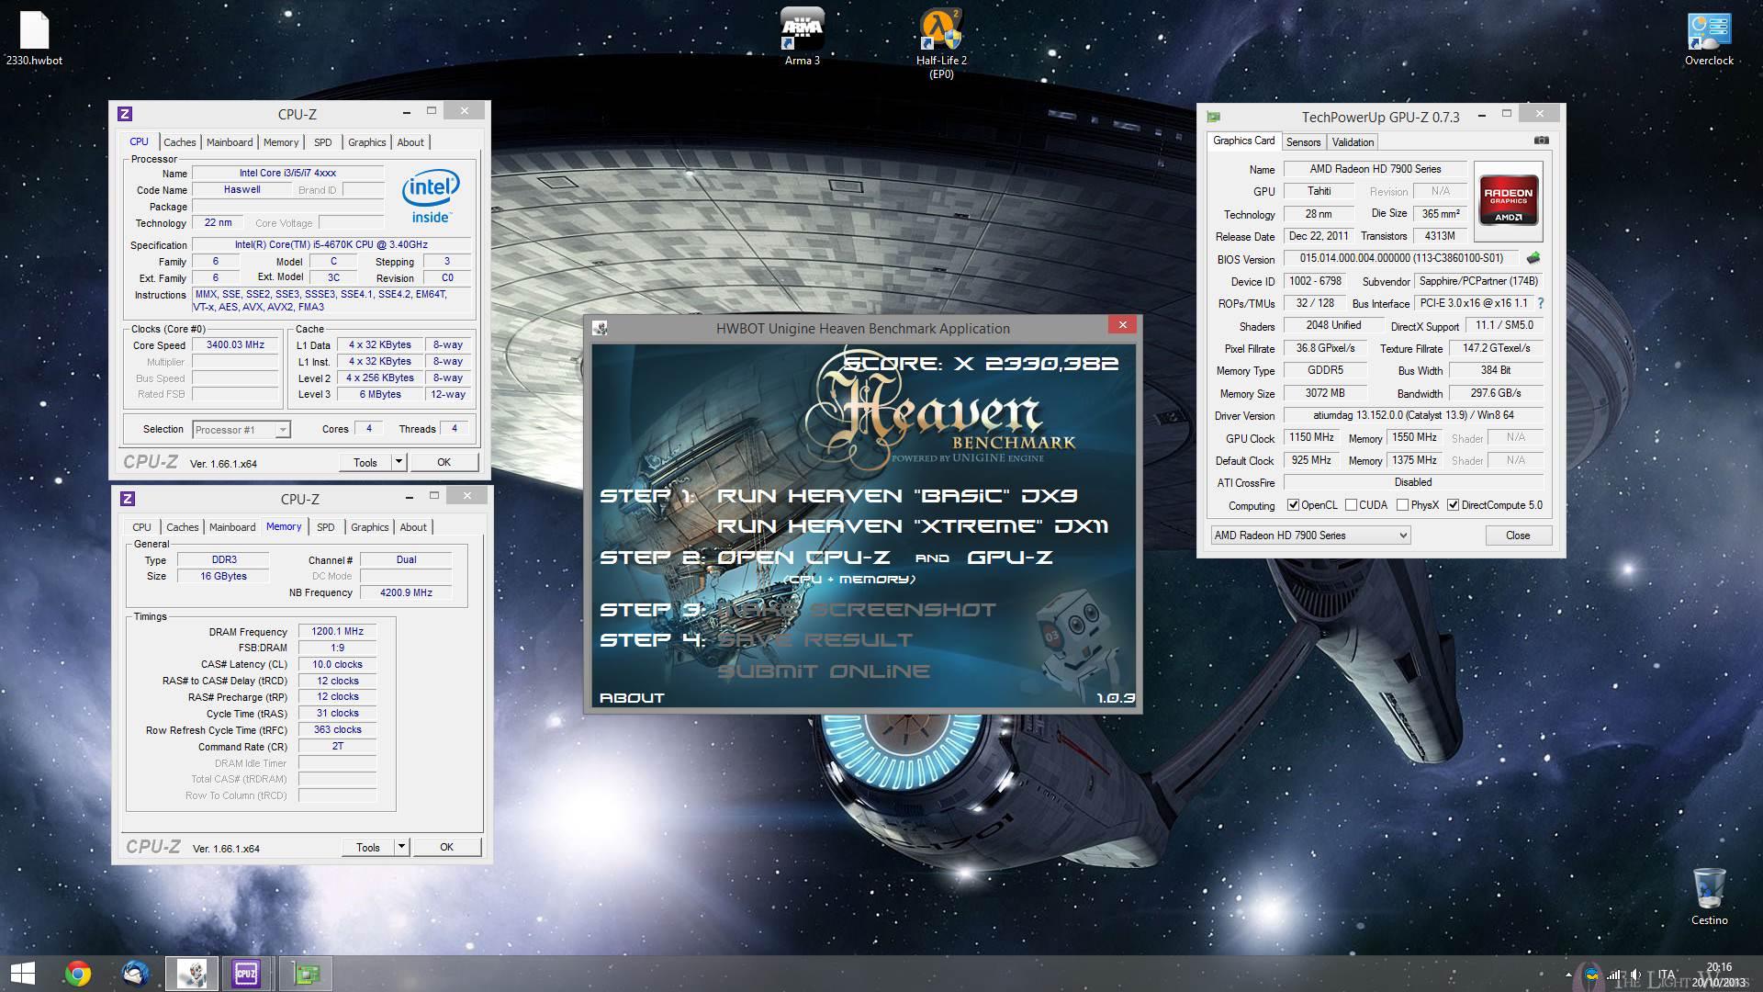Click the Core Speed value 3400.03 MHz

[235, 345]
